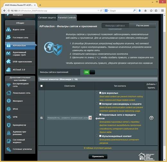Image resolution: width=167 pixels, height=162 pixels.
Task: Switch to the Сетевая защита tab
Action: (47, 18)
